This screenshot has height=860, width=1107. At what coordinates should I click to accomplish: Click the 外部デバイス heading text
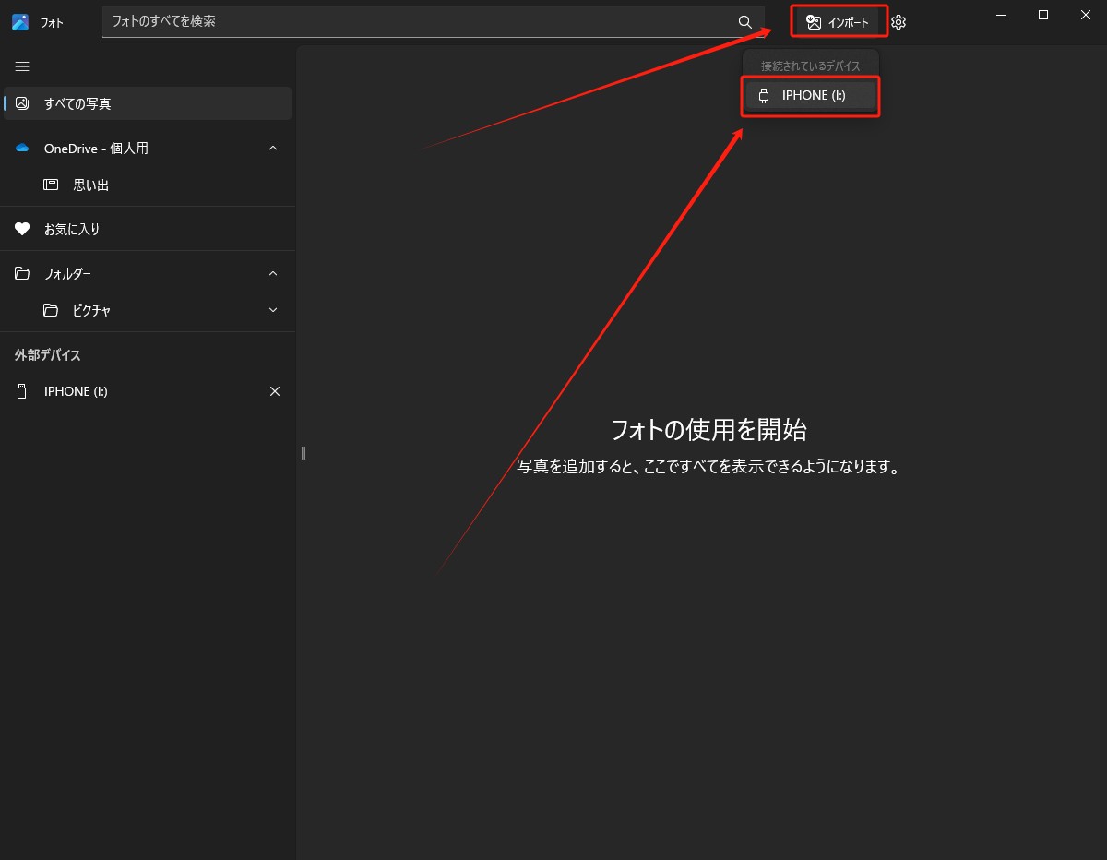pyautogui.click(x=47, y=355)
